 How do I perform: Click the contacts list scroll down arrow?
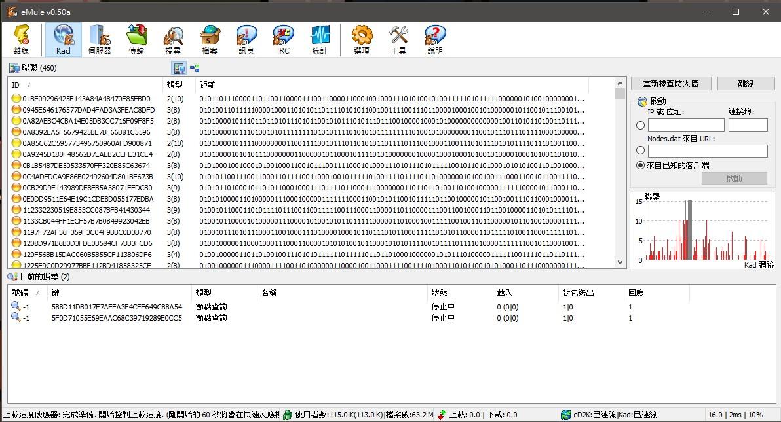(620, 262)
